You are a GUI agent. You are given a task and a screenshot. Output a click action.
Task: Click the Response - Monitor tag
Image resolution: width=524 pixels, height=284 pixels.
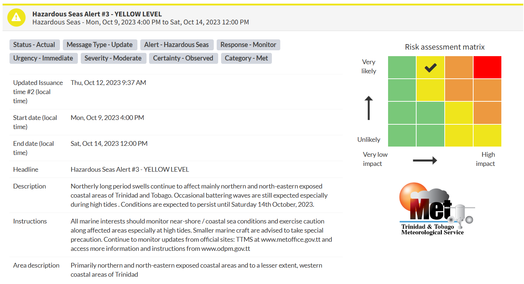click(248, 45)
